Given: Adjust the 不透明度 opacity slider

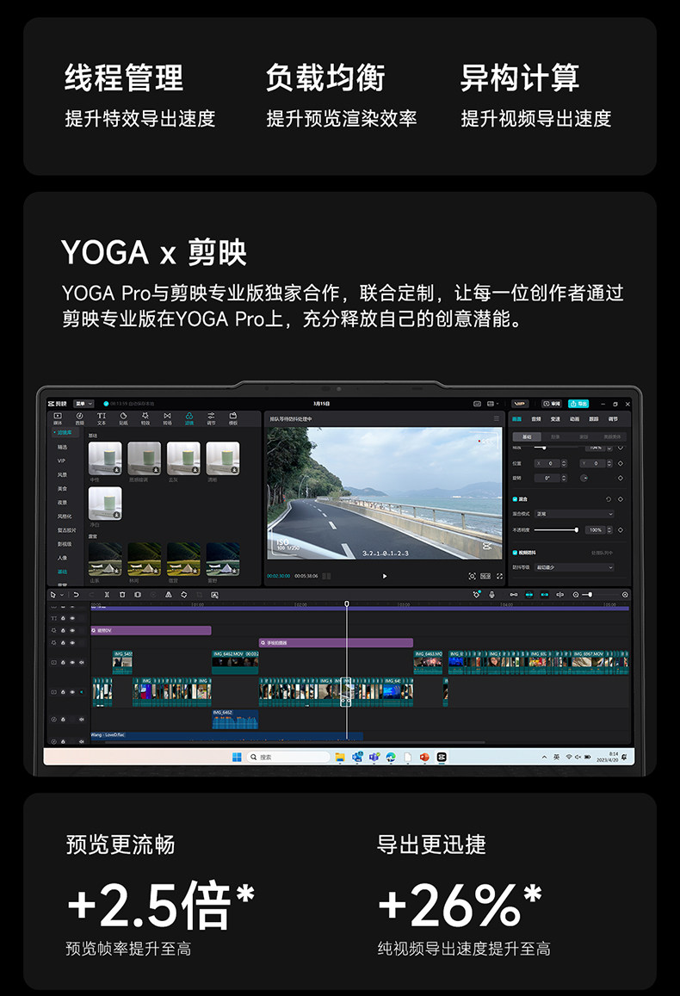Looking at the screenshot, I should 555,529.
